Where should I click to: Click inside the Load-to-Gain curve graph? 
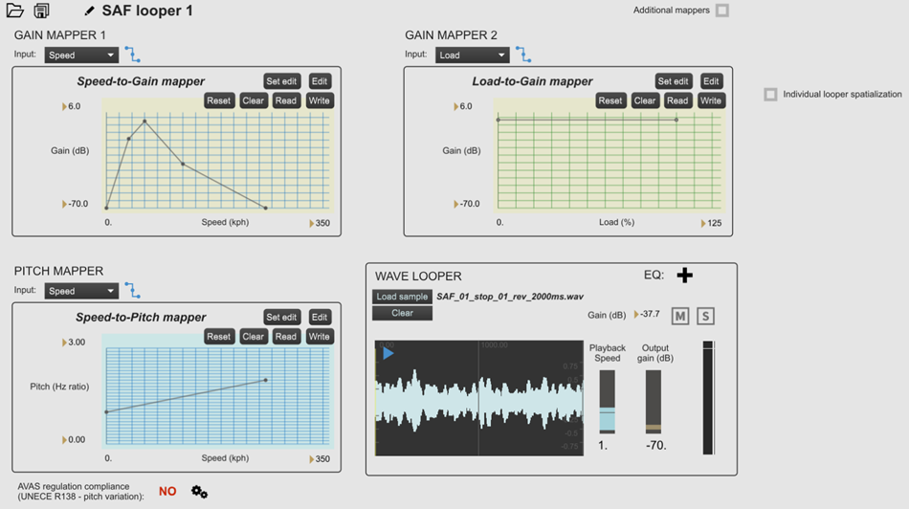tap(610, 155)
